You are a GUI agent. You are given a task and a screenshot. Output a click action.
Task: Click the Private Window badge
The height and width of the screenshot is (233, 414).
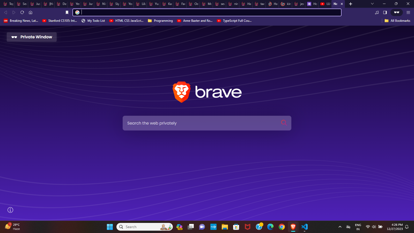click(32, 37)
